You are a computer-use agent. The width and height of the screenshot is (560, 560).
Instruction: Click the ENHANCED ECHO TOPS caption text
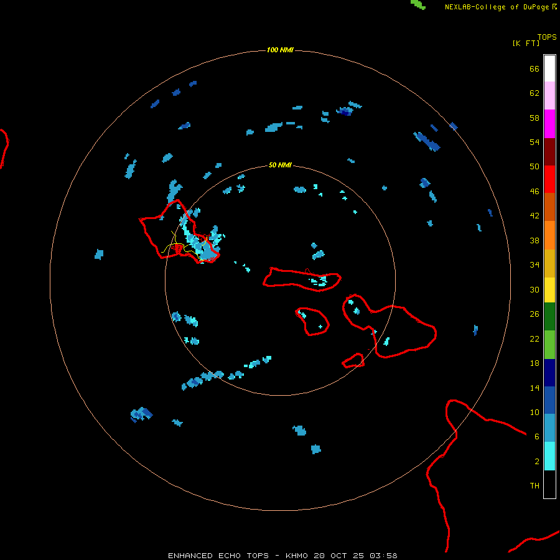click(x=218, y=556)
